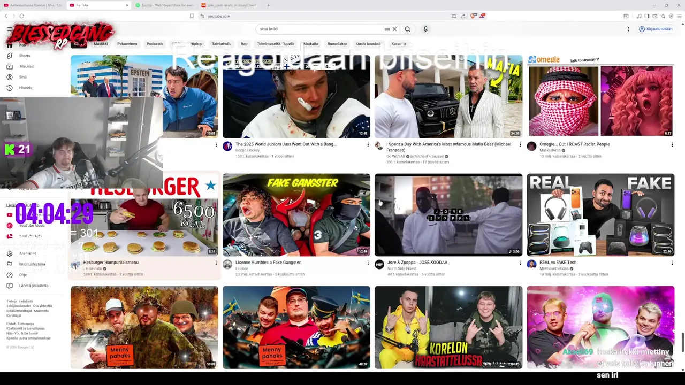Reload the page with the browser refresh icon
Screen dimensions: 685x385
tap(21, 16)
